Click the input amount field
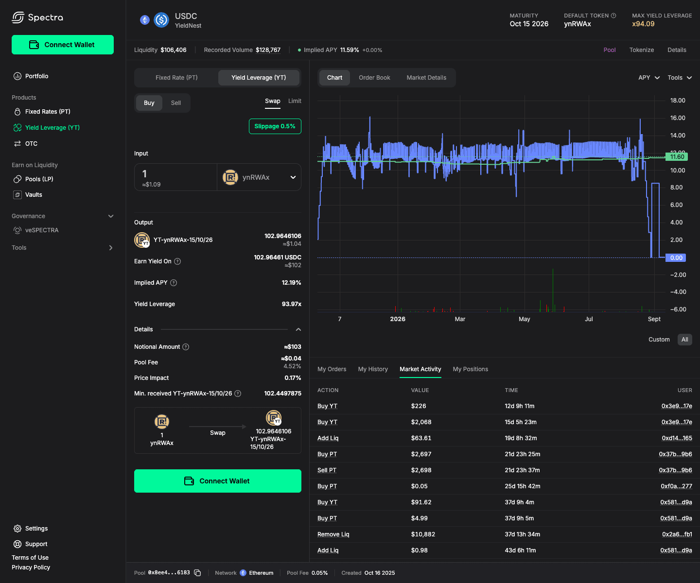This screenshot has width=700, height=583. pyautogui.click(x=175, y=177)
